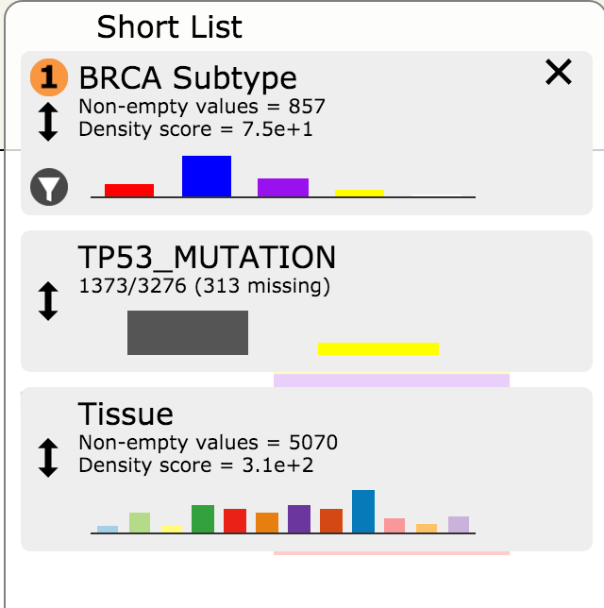Click the filter funnel icon for BRCA Subtype
Viewport: 604px width, 608px height.
48,187
